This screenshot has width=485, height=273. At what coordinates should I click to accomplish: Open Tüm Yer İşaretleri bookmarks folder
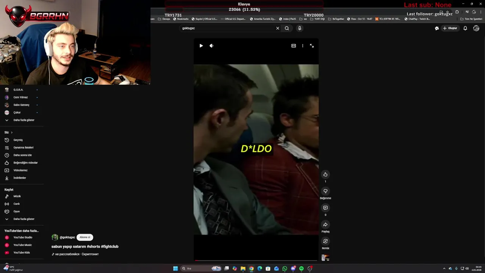coord(471,19)
